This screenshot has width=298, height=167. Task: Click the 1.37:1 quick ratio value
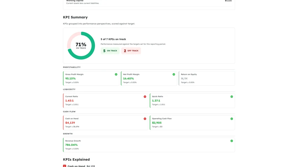(156, 101)
